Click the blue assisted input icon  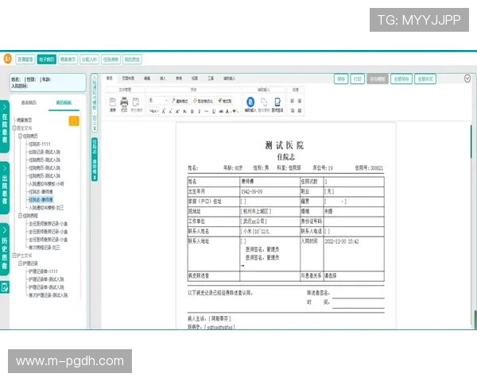(x=250, y=102)
